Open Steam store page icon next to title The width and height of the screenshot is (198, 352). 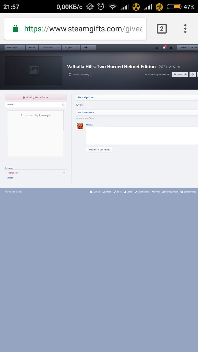170,67
